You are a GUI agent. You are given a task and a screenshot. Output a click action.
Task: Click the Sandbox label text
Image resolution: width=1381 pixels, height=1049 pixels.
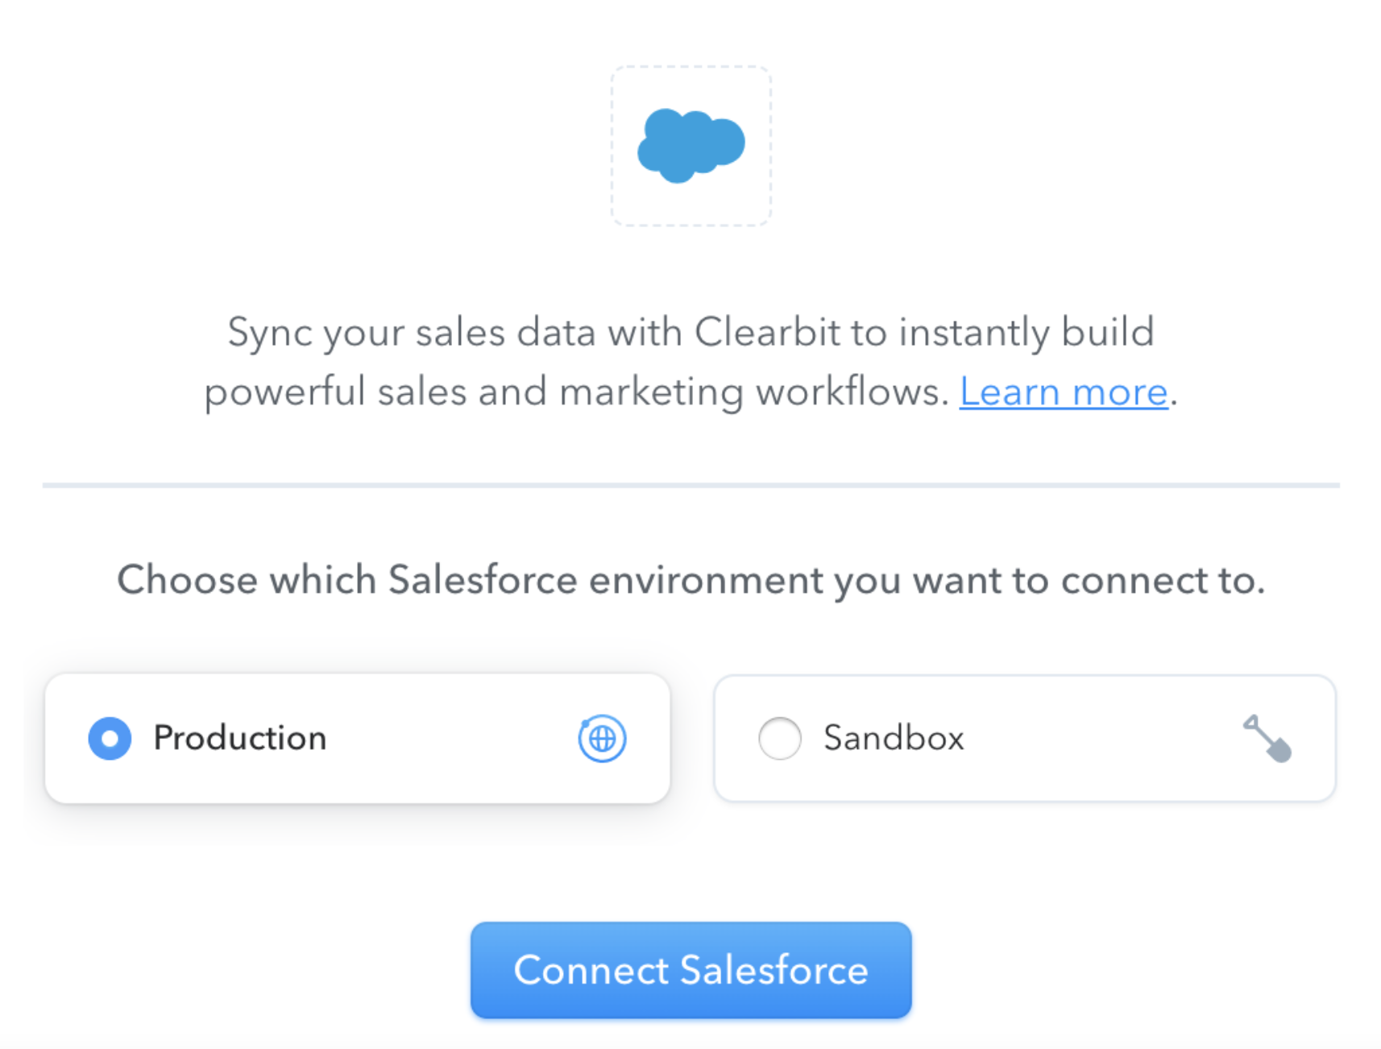click(894, 738)
